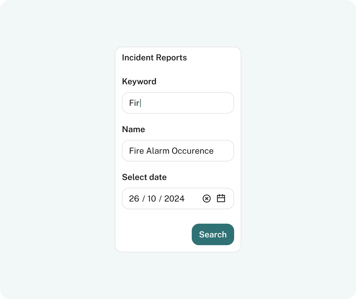
Task: Focus the Name input field
Action: (178, 151)
